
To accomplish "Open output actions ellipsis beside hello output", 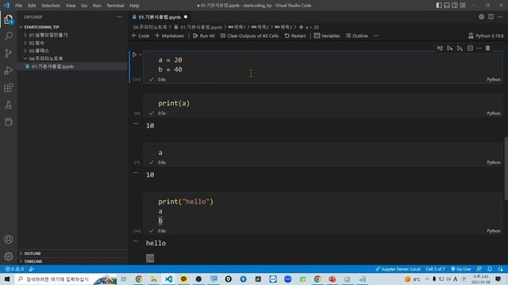I will [x=136, y=241].
